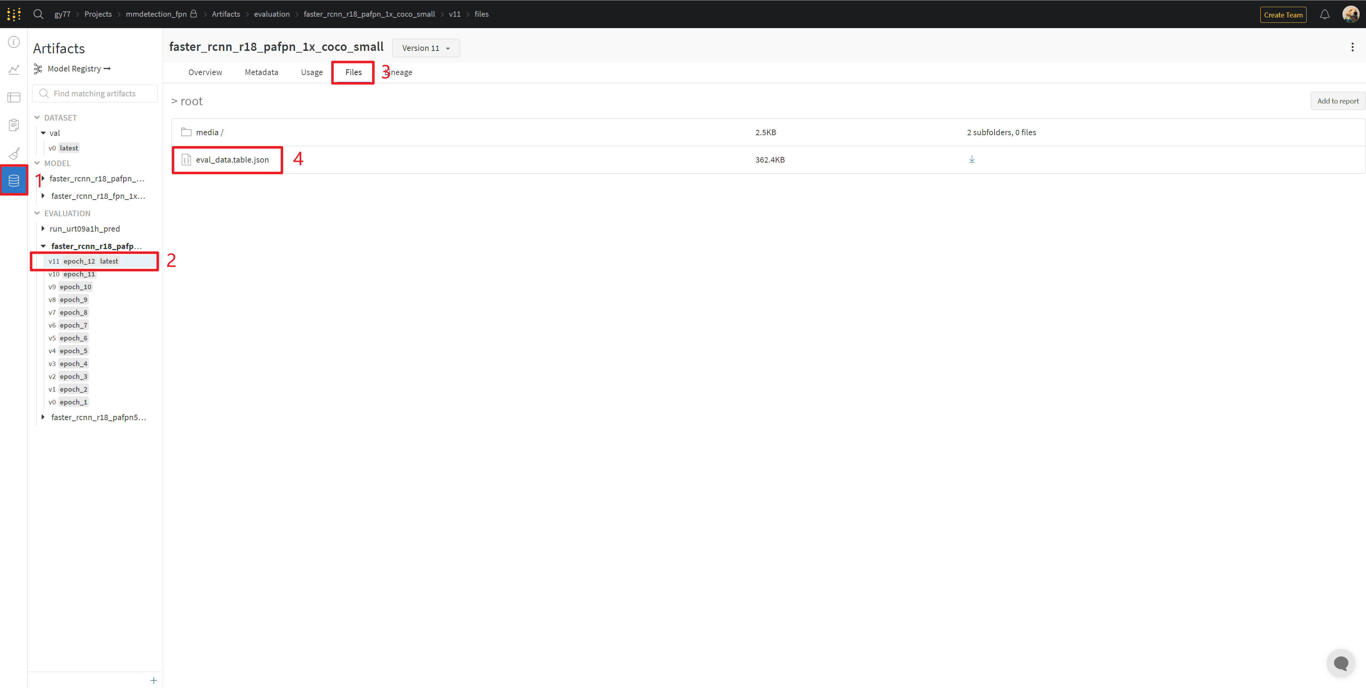Open the project overview info icon
The image size is (1366, 688).
tap(14, 42)
